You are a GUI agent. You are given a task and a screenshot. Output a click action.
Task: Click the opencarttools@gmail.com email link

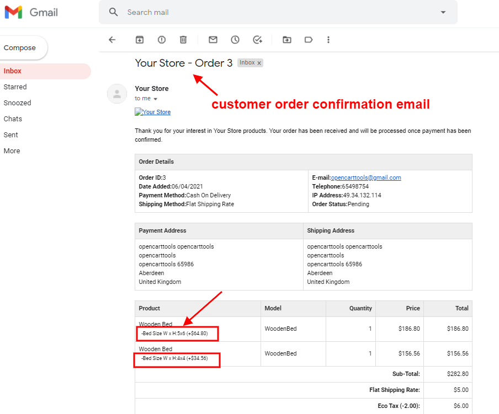[x=366, y=178]
